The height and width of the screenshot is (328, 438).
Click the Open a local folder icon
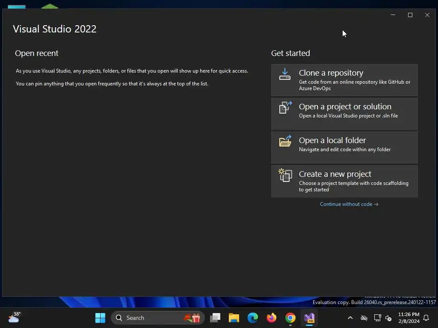click(x=285, y=141)
